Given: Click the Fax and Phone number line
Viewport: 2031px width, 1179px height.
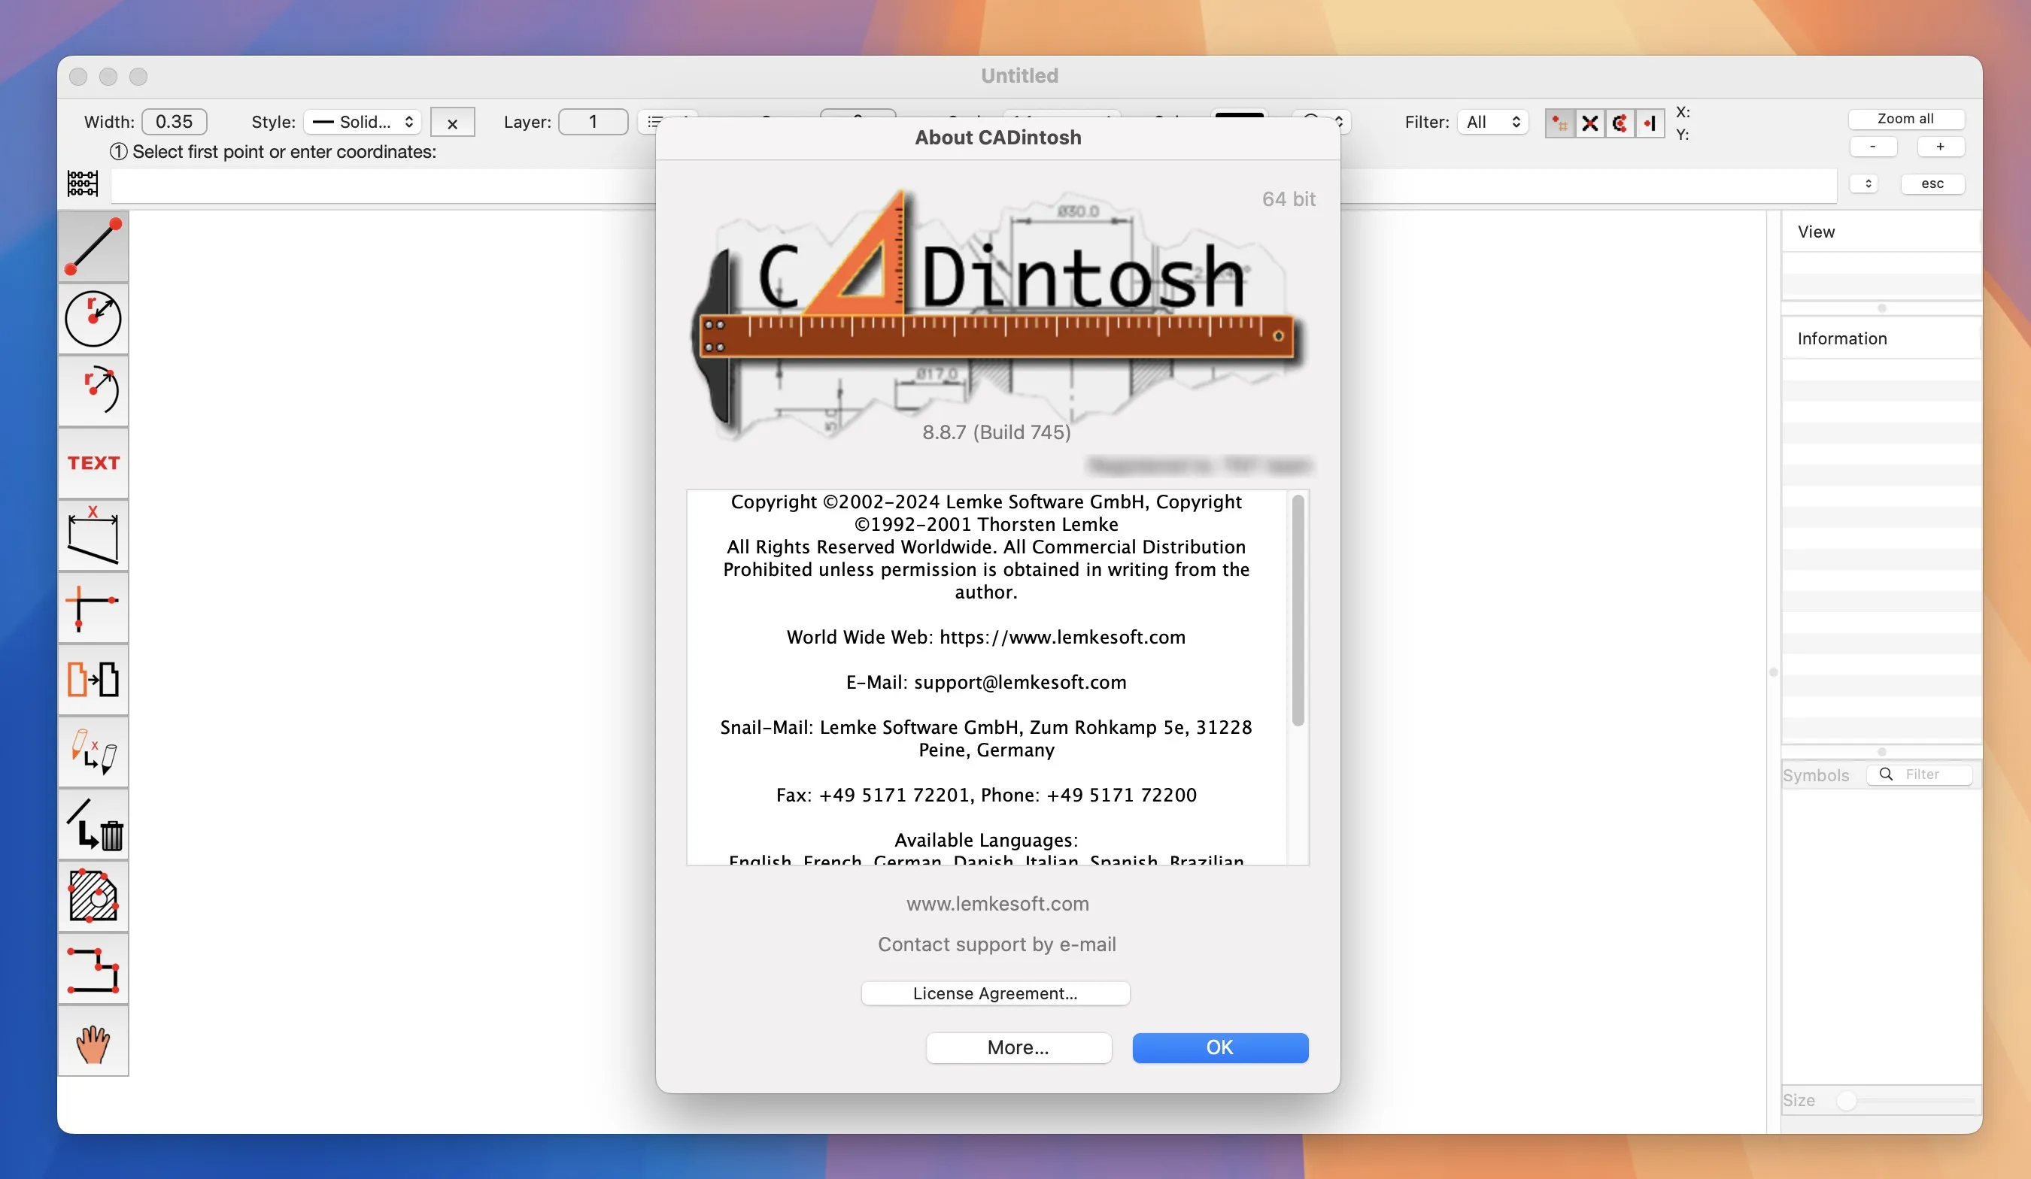Looking at the screenshot, I should tap(985, 795).
